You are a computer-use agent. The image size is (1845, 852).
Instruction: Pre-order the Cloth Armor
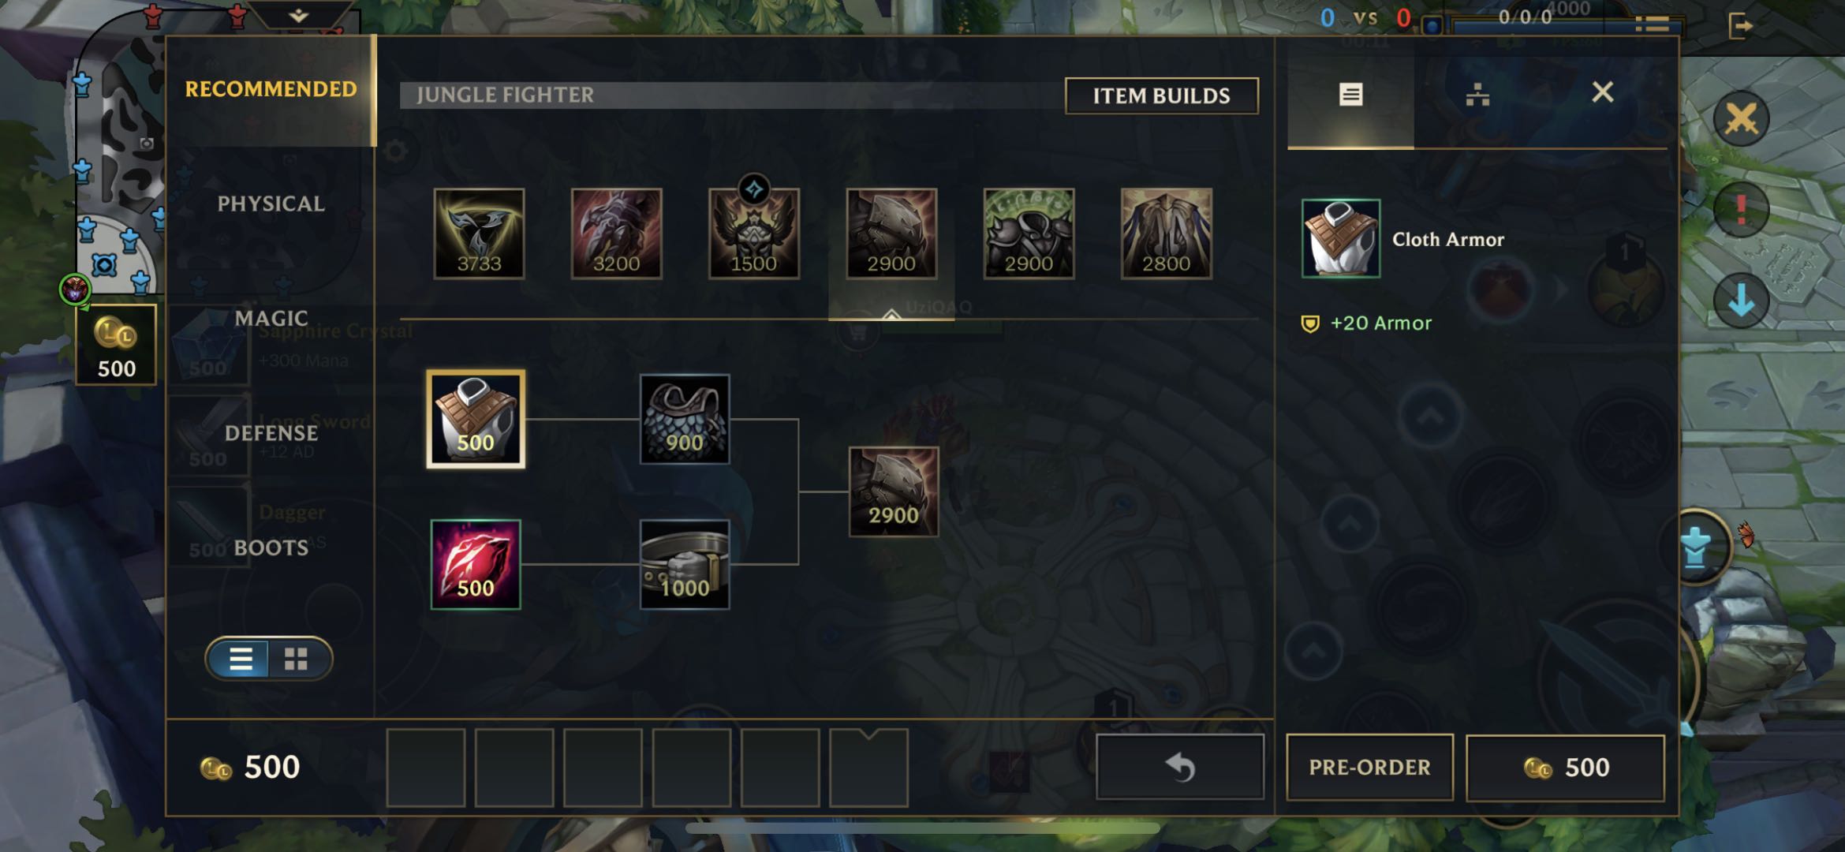point(1369,768)
